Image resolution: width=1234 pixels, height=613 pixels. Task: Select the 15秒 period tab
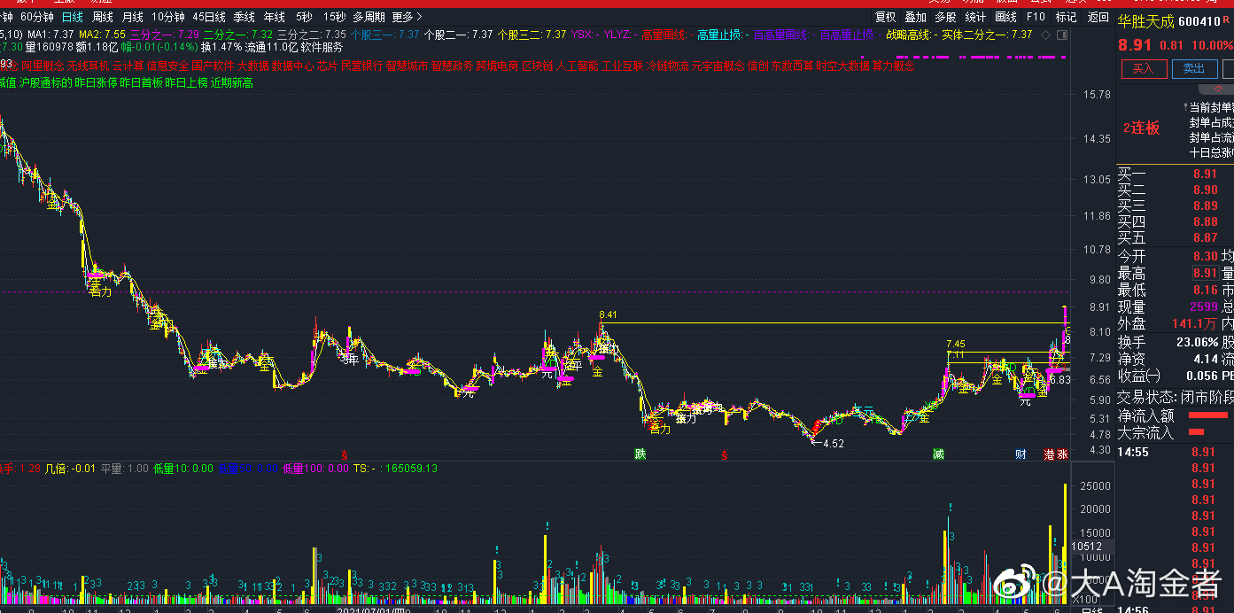tap(334, 17)
